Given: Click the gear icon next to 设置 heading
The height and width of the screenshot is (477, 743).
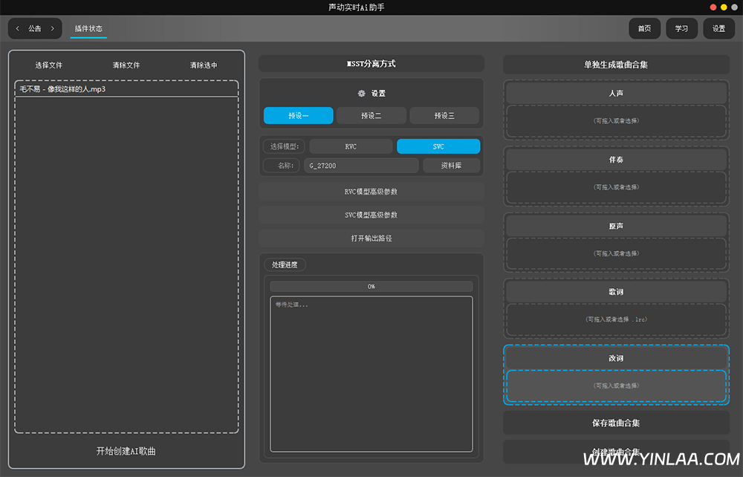Looking at the screenshot, I should click(x=361, y=94).
